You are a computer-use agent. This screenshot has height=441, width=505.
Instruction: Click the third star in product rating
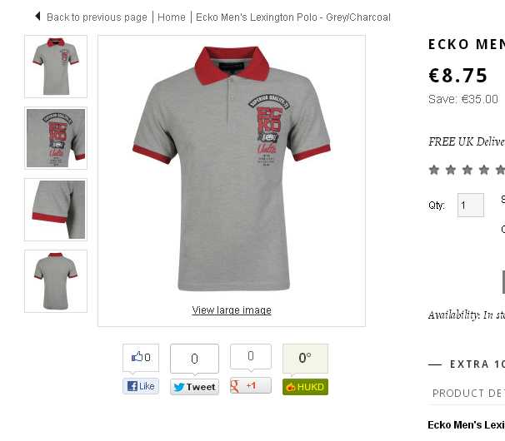[467, 170]
